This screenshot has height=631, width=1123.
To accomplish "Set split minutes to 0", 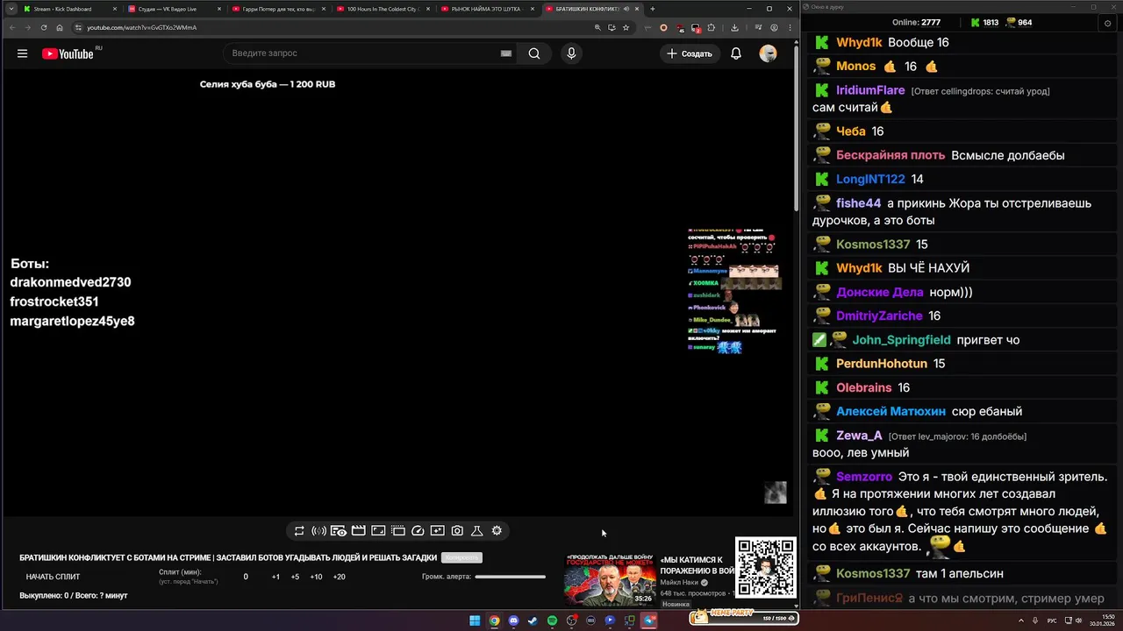I will pos(246,577).
